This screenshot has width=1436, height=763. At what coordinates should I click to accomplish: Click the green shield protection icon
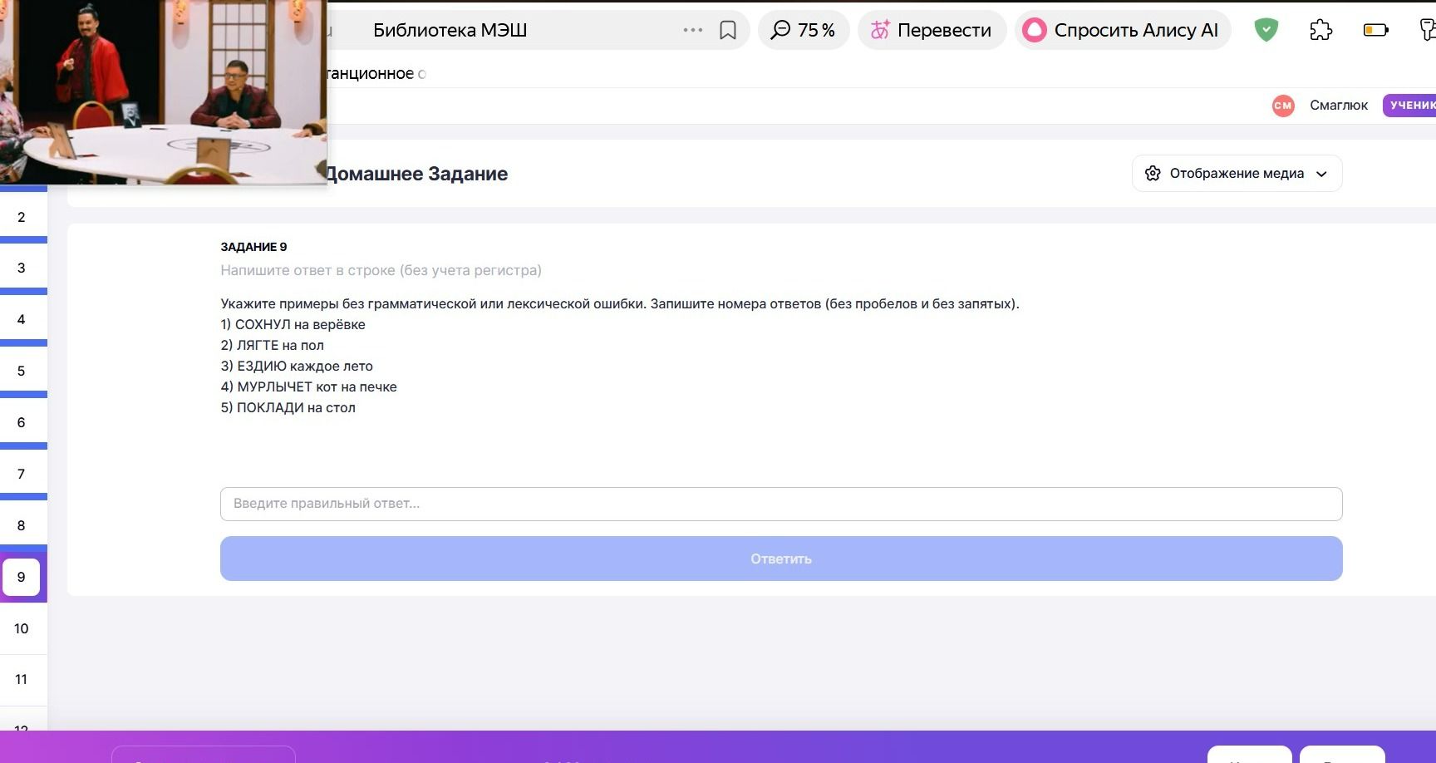(x=1266, y=31)
